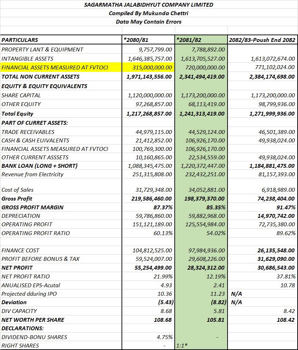Click Projected dduring IPO value 10.36
The width and height of the screenshot is (298, 350).
165,294
